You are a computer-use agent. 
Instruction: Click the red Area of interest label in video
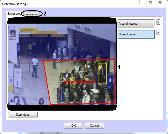(x=79, y=82)
